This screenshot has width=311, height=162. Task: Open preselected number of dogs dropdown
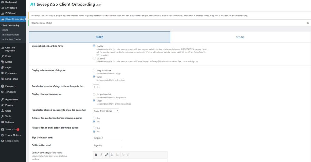pyautogui.click(x=96, y=87)
